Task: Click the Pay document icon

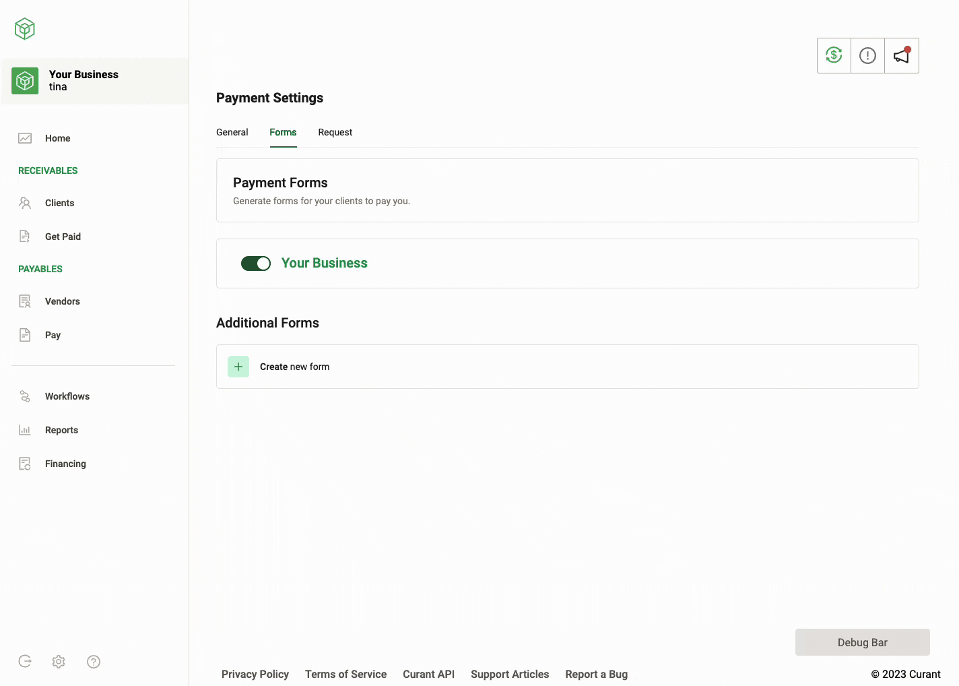Action: point(25,335)
